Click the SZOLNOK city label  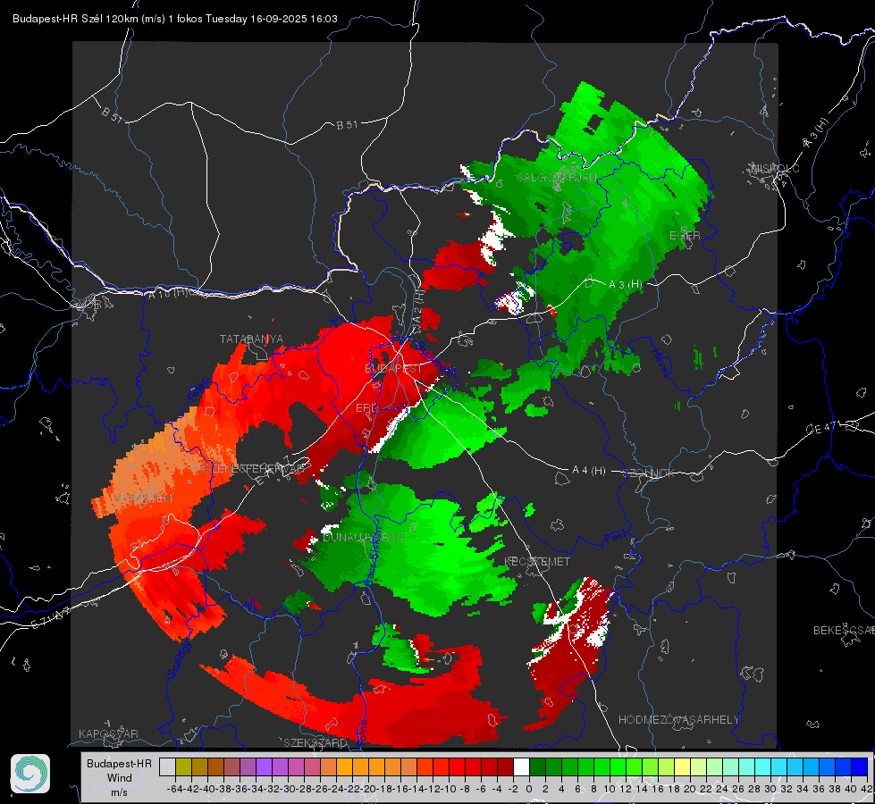point(649,473)
